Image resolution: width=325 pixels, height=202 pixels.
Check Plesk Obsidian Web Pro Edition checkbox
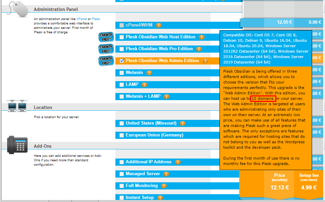(122, 49)
